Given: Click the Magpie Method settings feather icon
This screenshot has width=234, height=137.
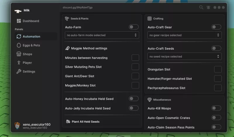Looking at the screenshot, I should (x=68, y=48).
